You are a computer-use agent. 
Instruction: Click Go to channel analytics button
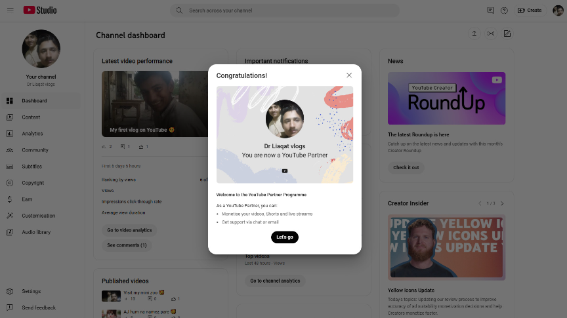(x=275, y=281)
